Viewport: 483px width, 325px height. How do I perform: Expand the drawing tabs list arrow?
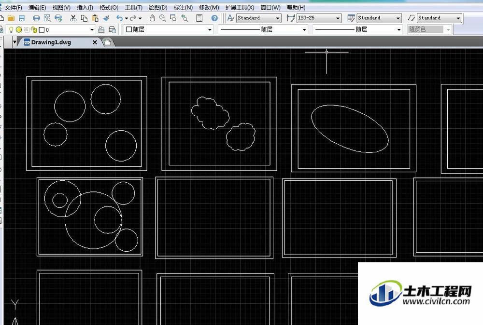coord(14,42)
